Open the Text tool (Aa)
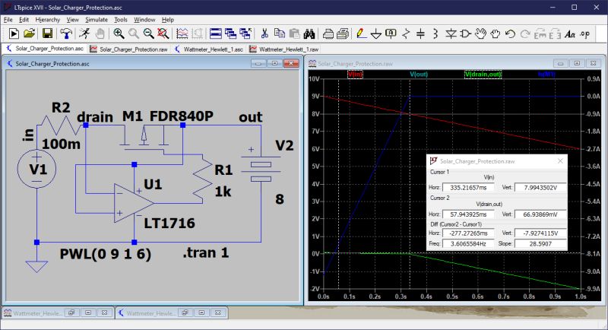This screenshot has width=608, height=330. (x=569, y=33)
